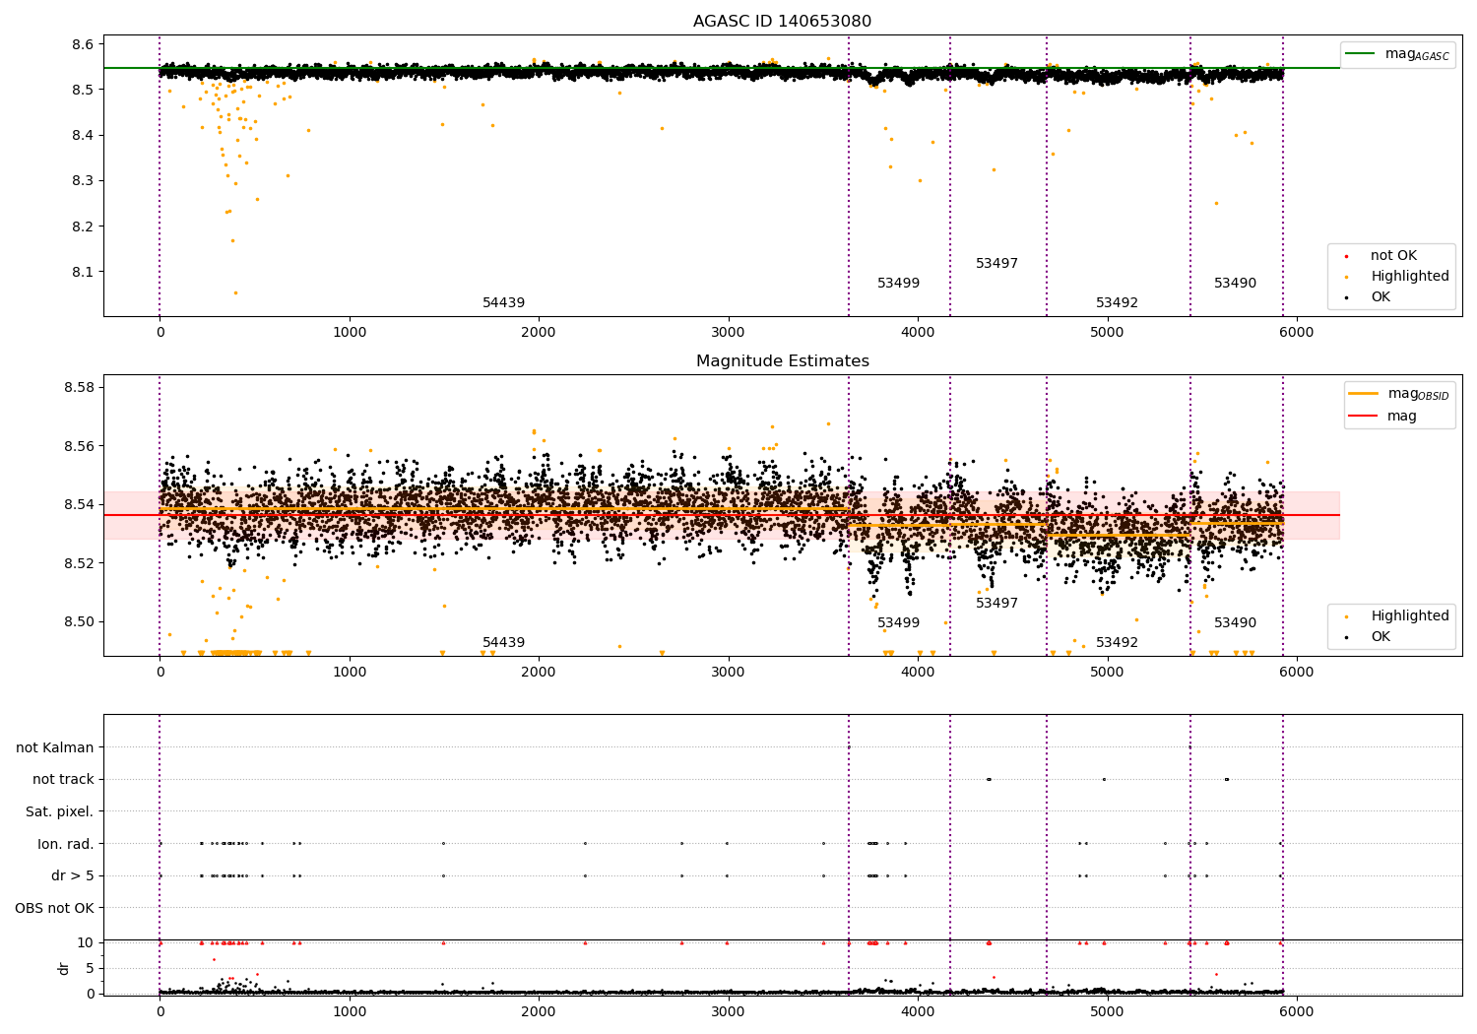Click the OBS not OK row label
1477x1034 pixels.
54,908
